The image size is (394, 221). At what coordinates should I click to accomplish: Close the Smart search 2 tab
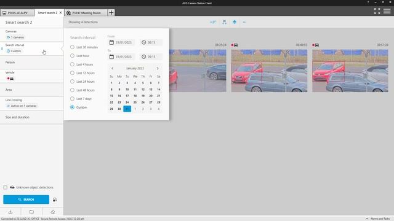pos(60,12)
